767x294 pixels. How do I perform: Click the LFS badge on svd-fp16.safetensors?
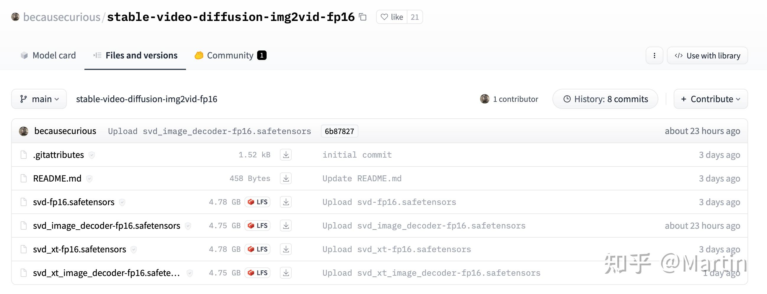click(257, 202)
